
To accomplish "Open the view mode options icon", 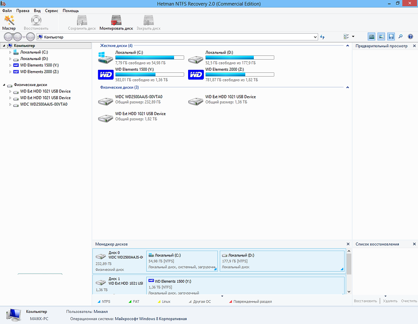I will coord(346,37).
